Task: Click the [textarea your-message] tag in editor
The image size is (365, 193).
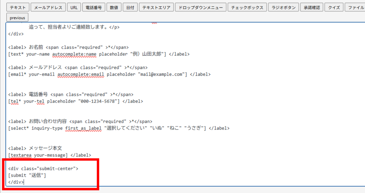Action: pos(38,155)
